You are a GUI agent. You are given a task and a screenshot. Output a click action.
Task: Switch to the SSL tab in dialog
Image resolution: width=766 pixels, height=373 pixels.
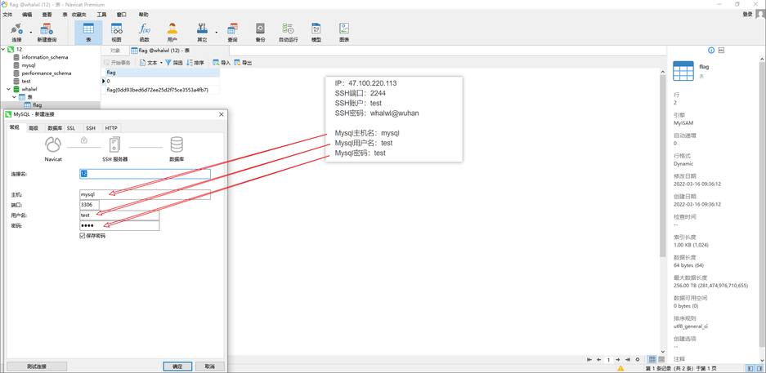click(71, 128)
